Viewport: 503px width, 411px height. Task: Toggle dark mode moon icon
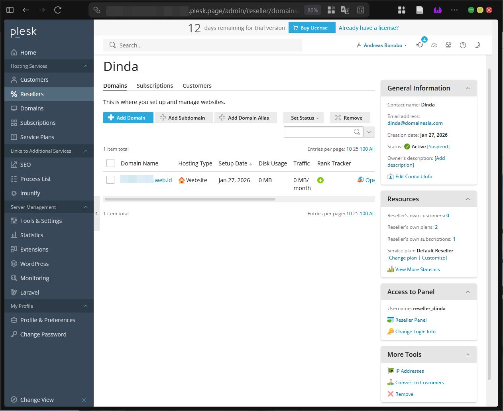tap(477, 45)
